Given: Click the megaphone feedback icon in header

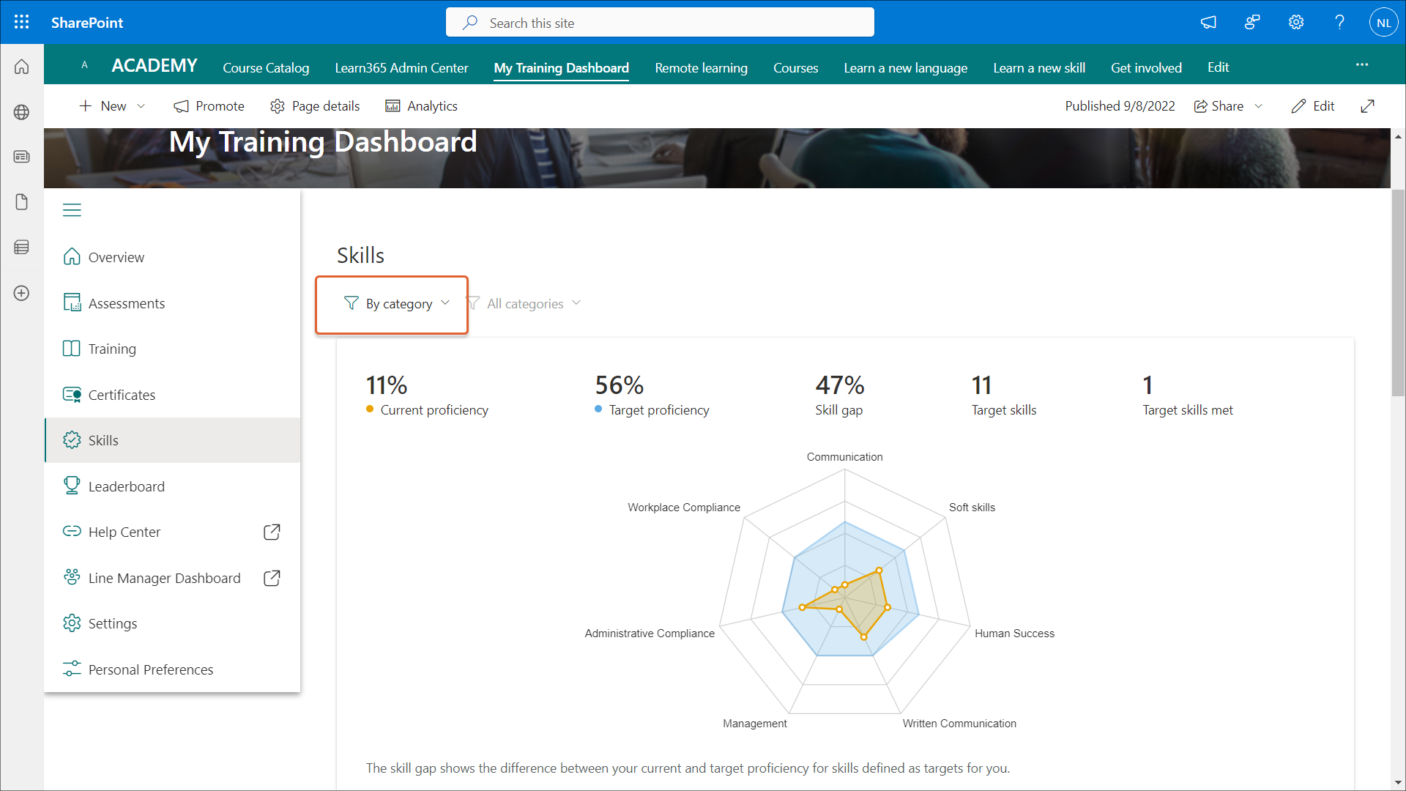Looking at the screenshot, I should coord(1208,22).
